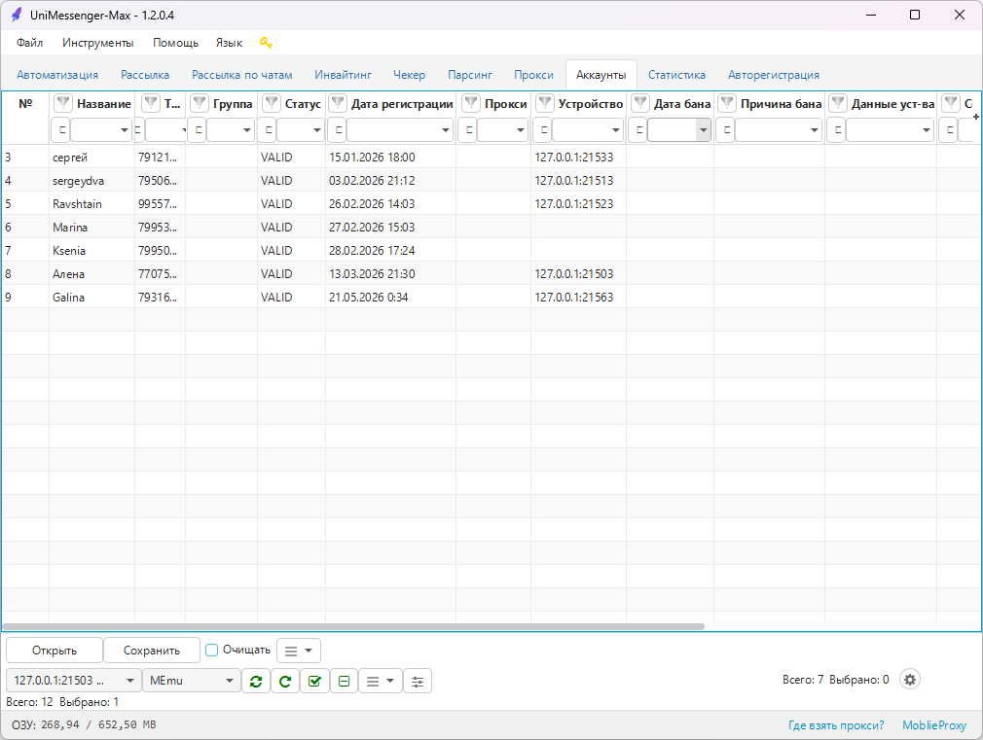
Task: Expand the Прокси filter dropdown
Action: coord(520,130)
